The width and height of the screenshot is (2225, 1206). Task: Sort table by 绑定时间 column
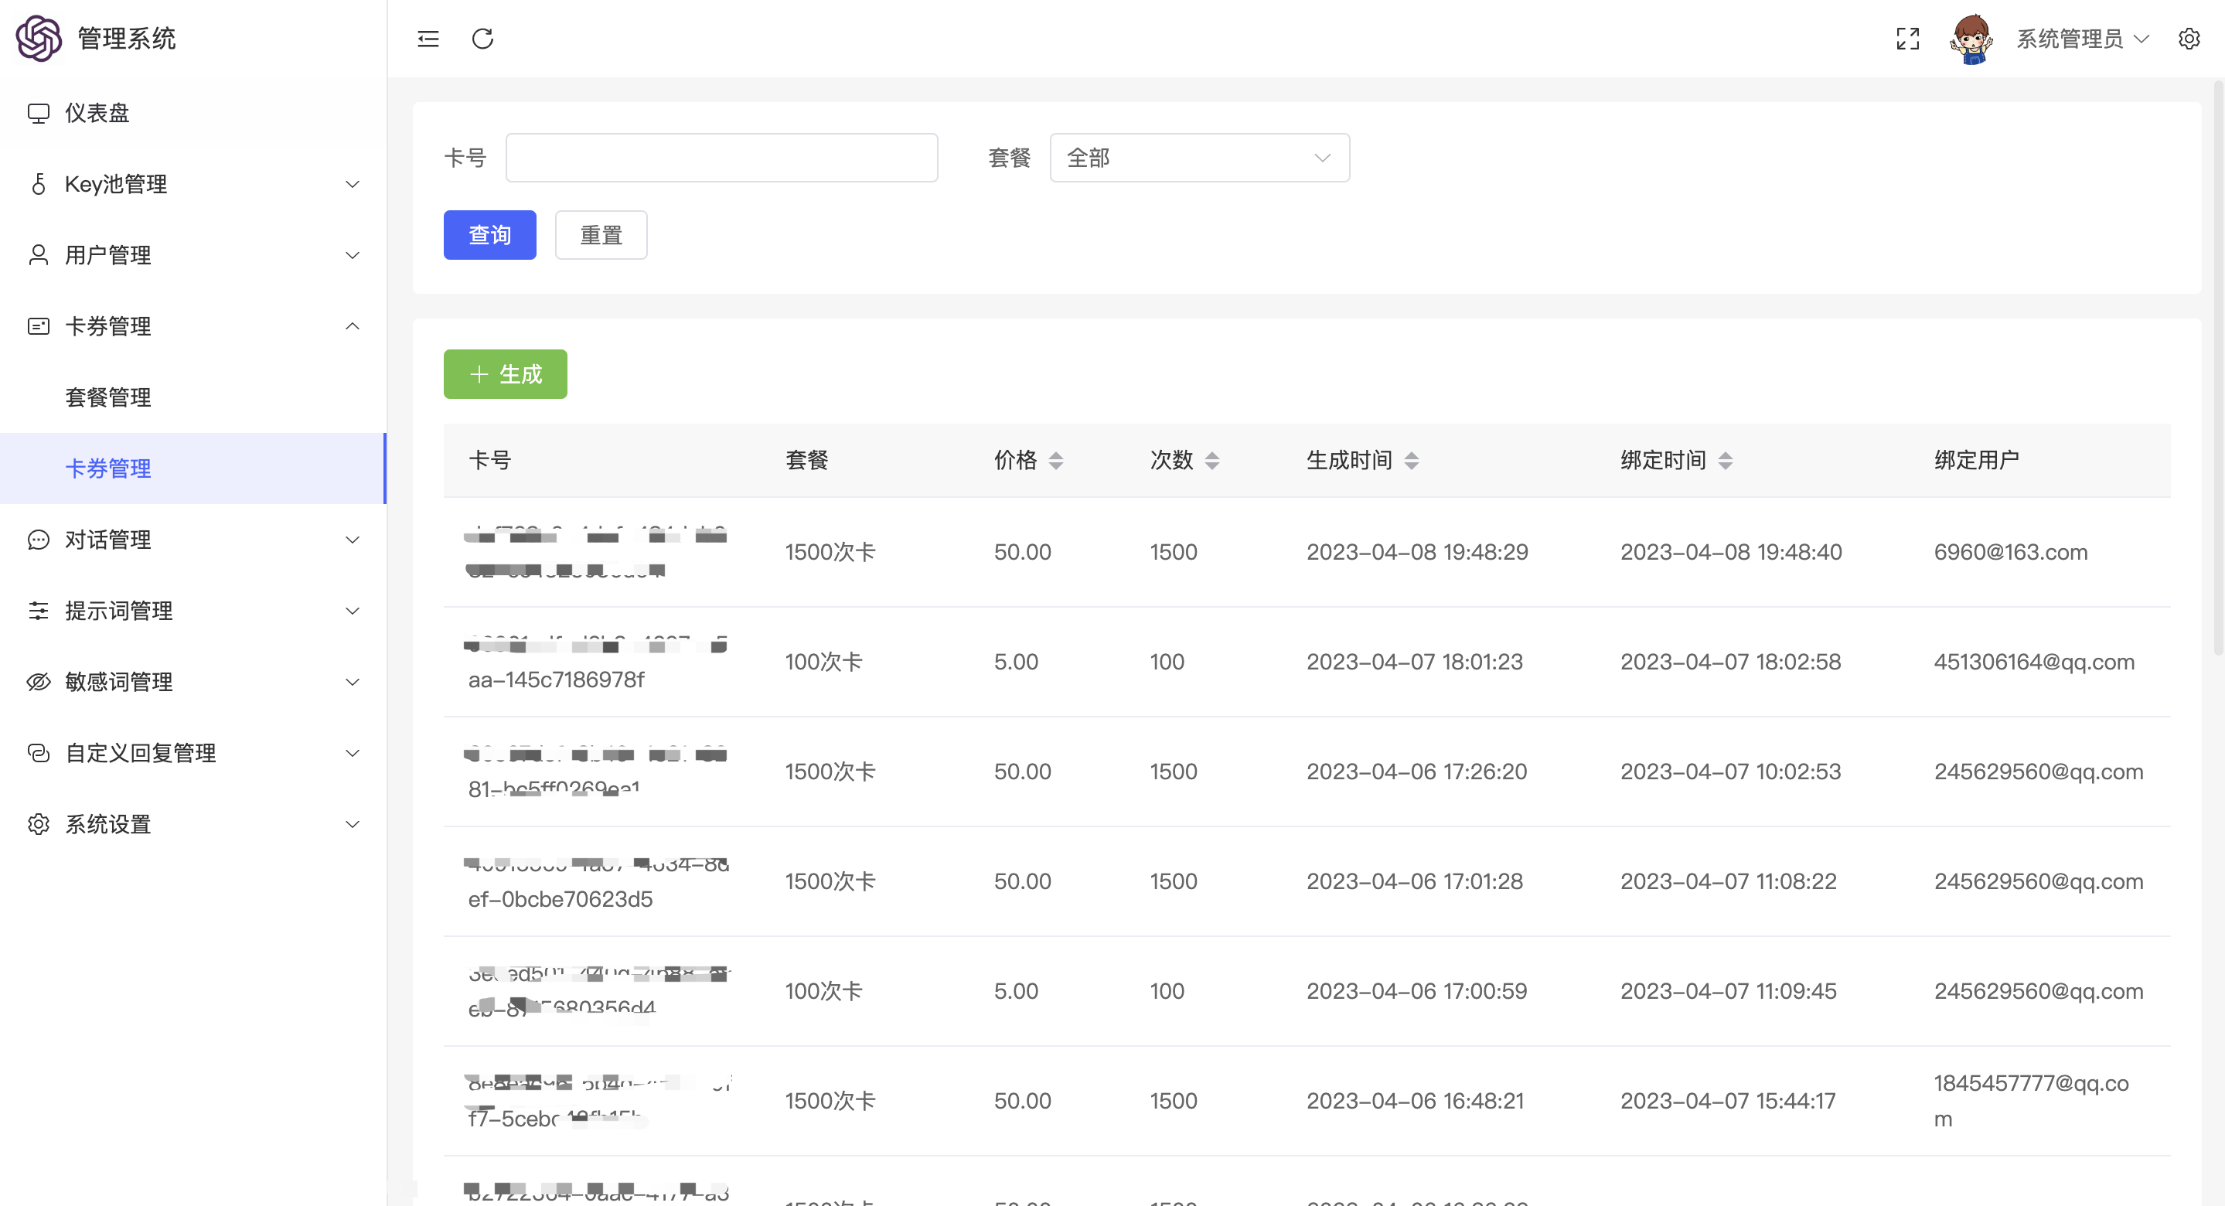click(1725, 461)
